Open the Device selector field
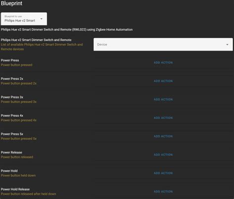 pos(163,45)
